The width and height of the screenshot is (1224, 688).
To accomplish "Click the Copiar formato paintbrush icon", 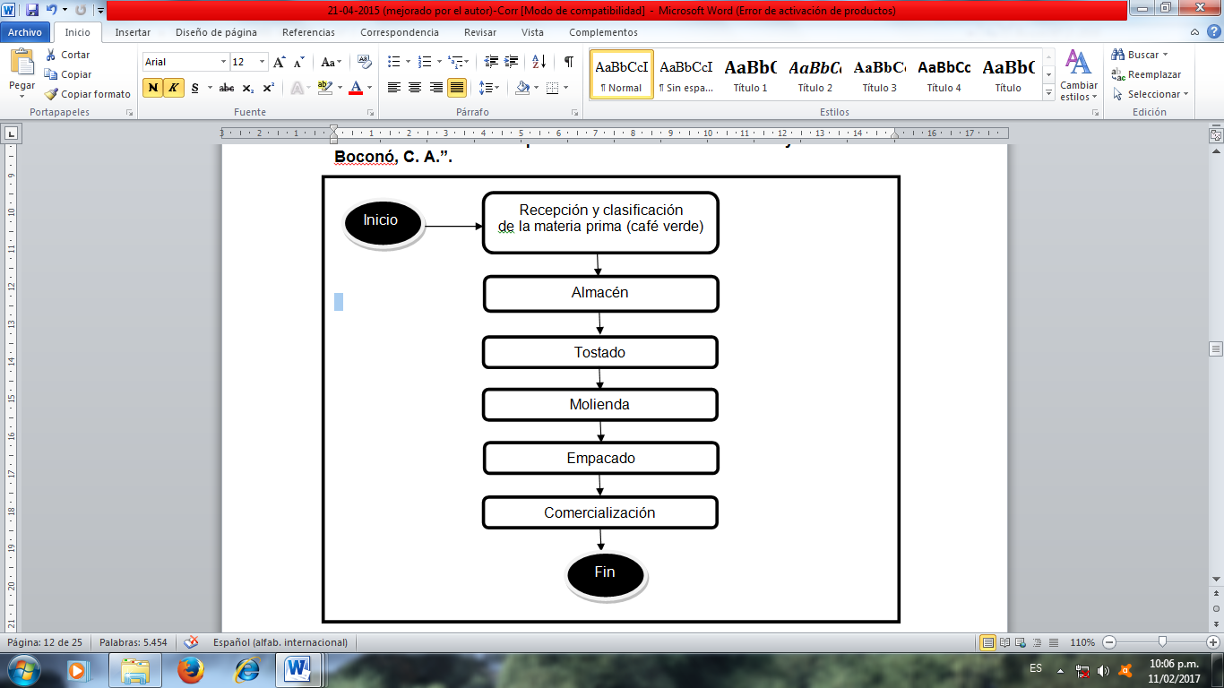I will pyautogui.click(x=52, y=94).
